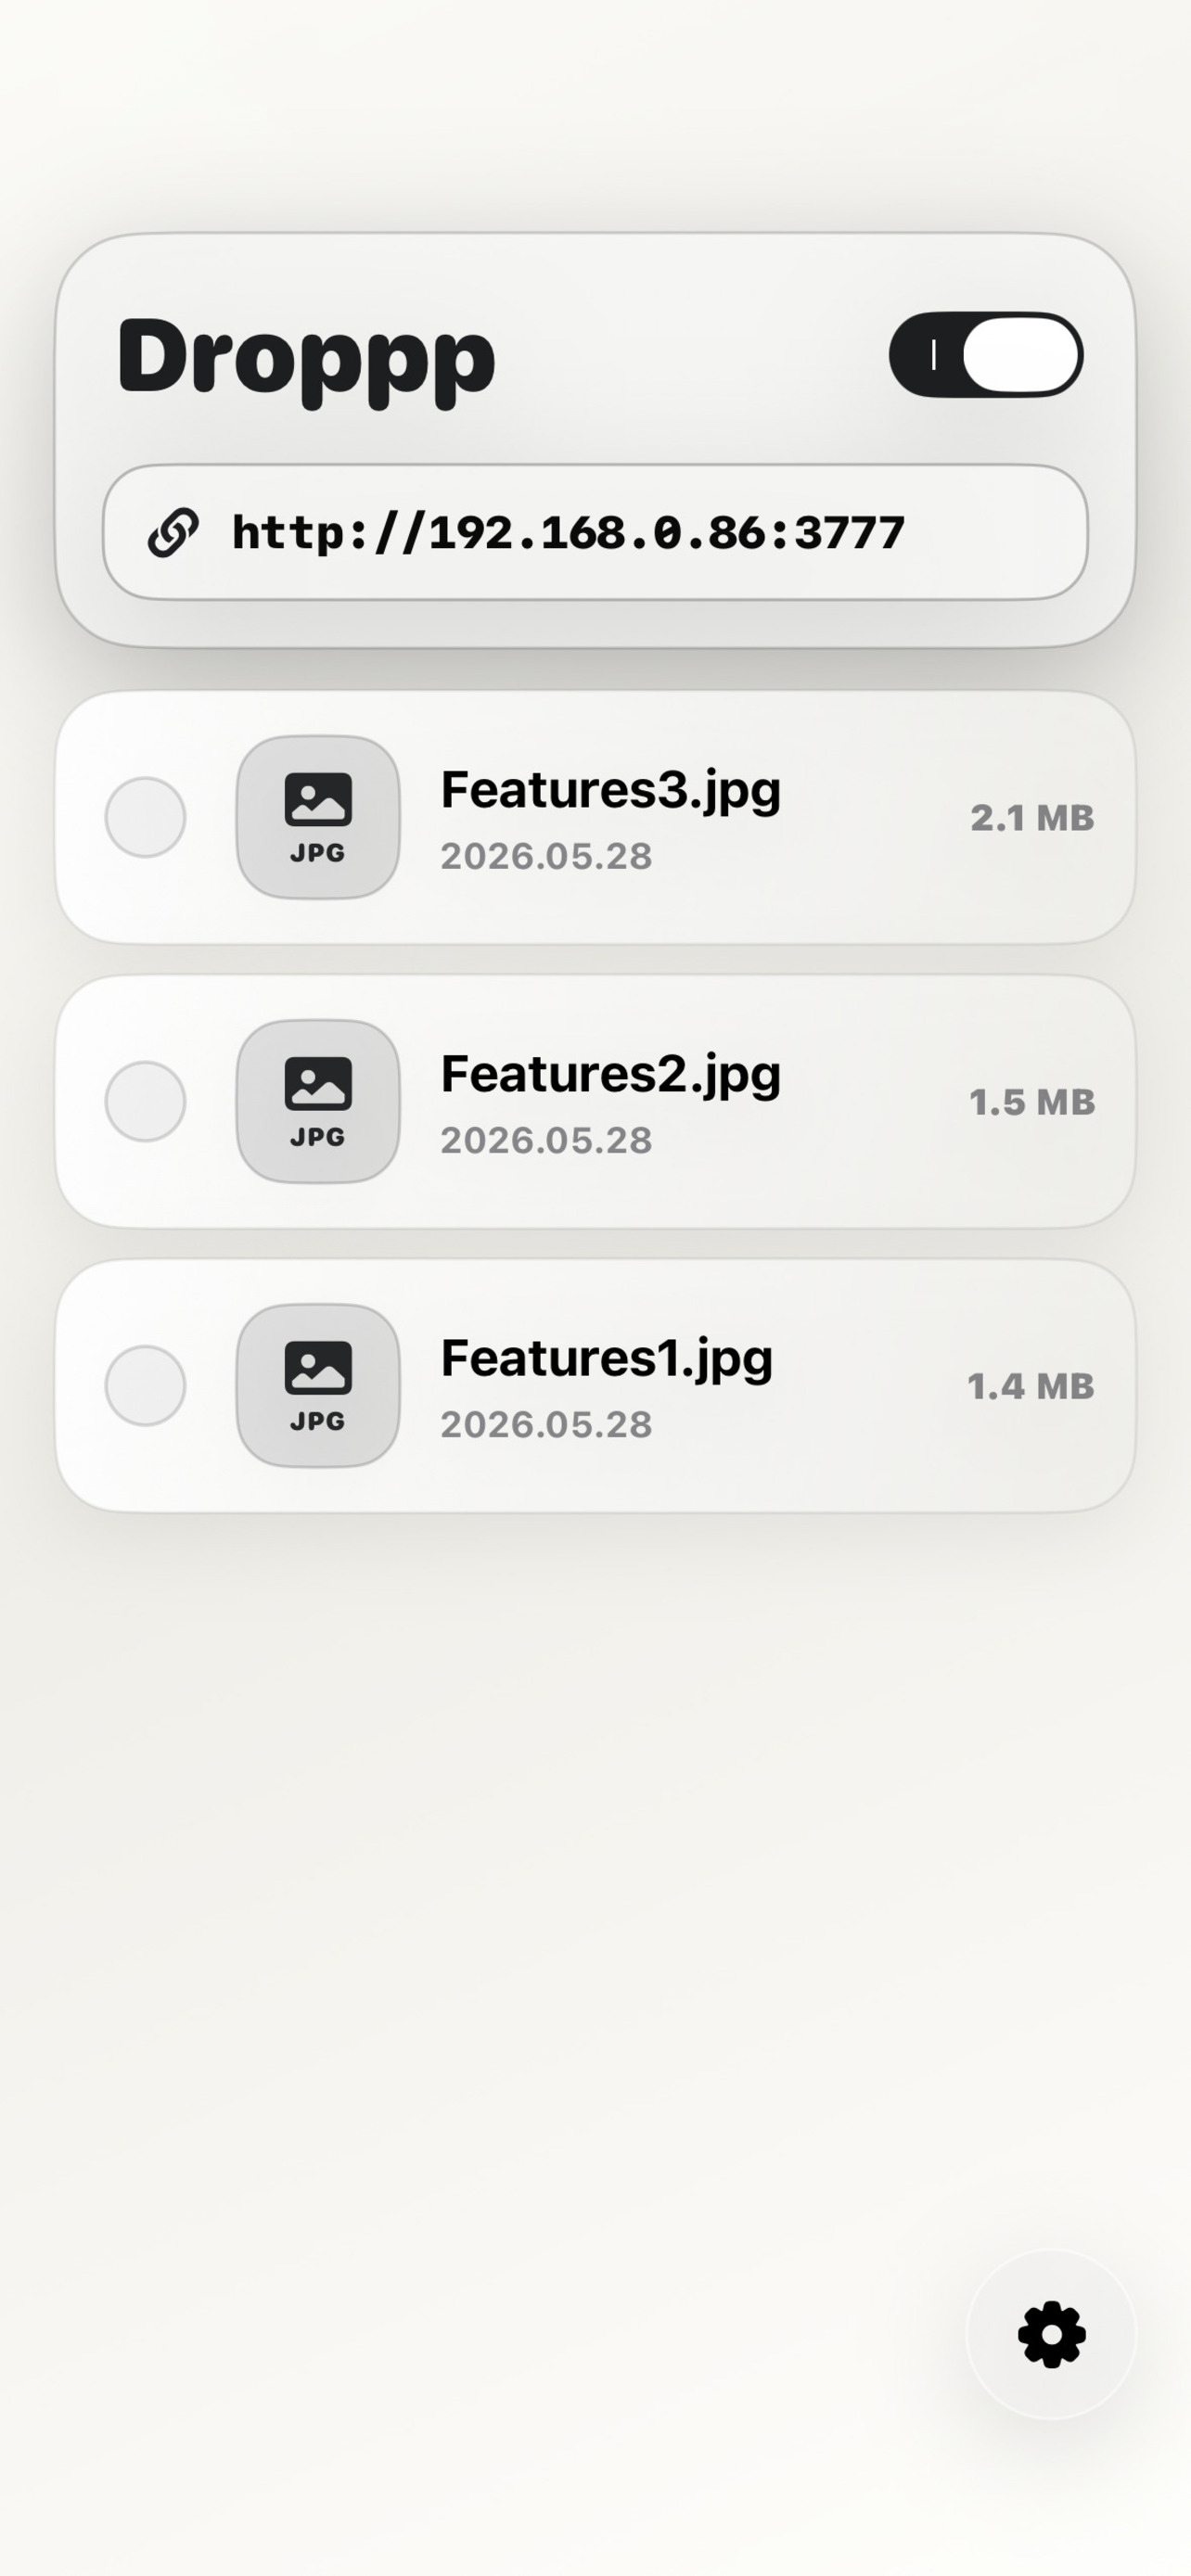Click the date under Features3.jpg

pyautogui.click(x=546, y=856)
